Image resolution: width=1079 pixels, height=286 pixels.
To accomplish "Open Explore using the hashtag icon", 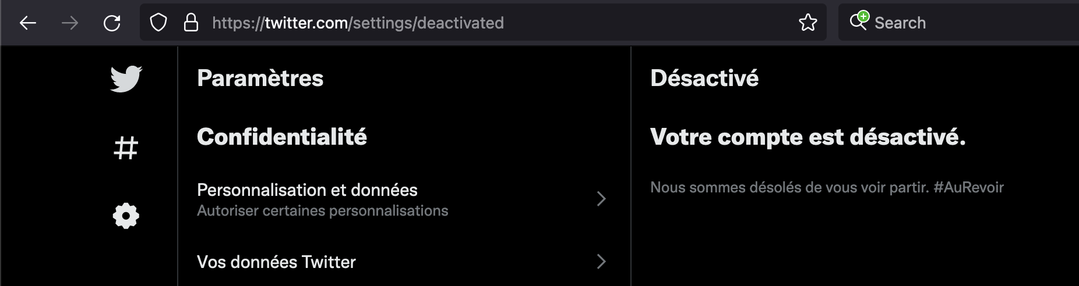I will pyautogui.click(x=126, y=148).
